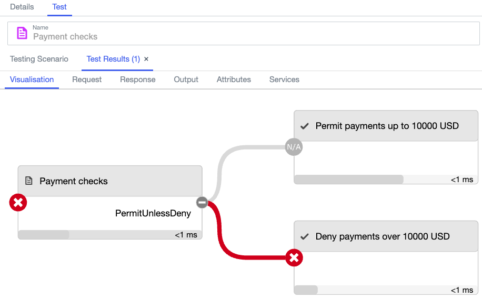Screen dimensions: 482x298
Task: Click the red deny icon on Deny payments rule
Action: [294, 257]
